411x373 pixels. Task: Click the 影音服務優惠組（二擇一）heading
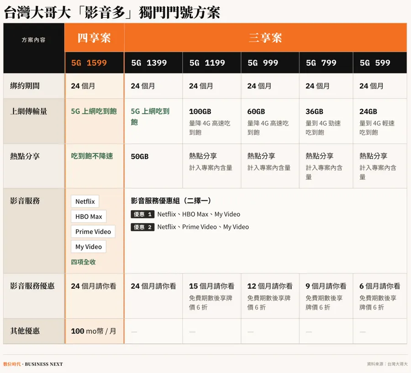point(171,201)
